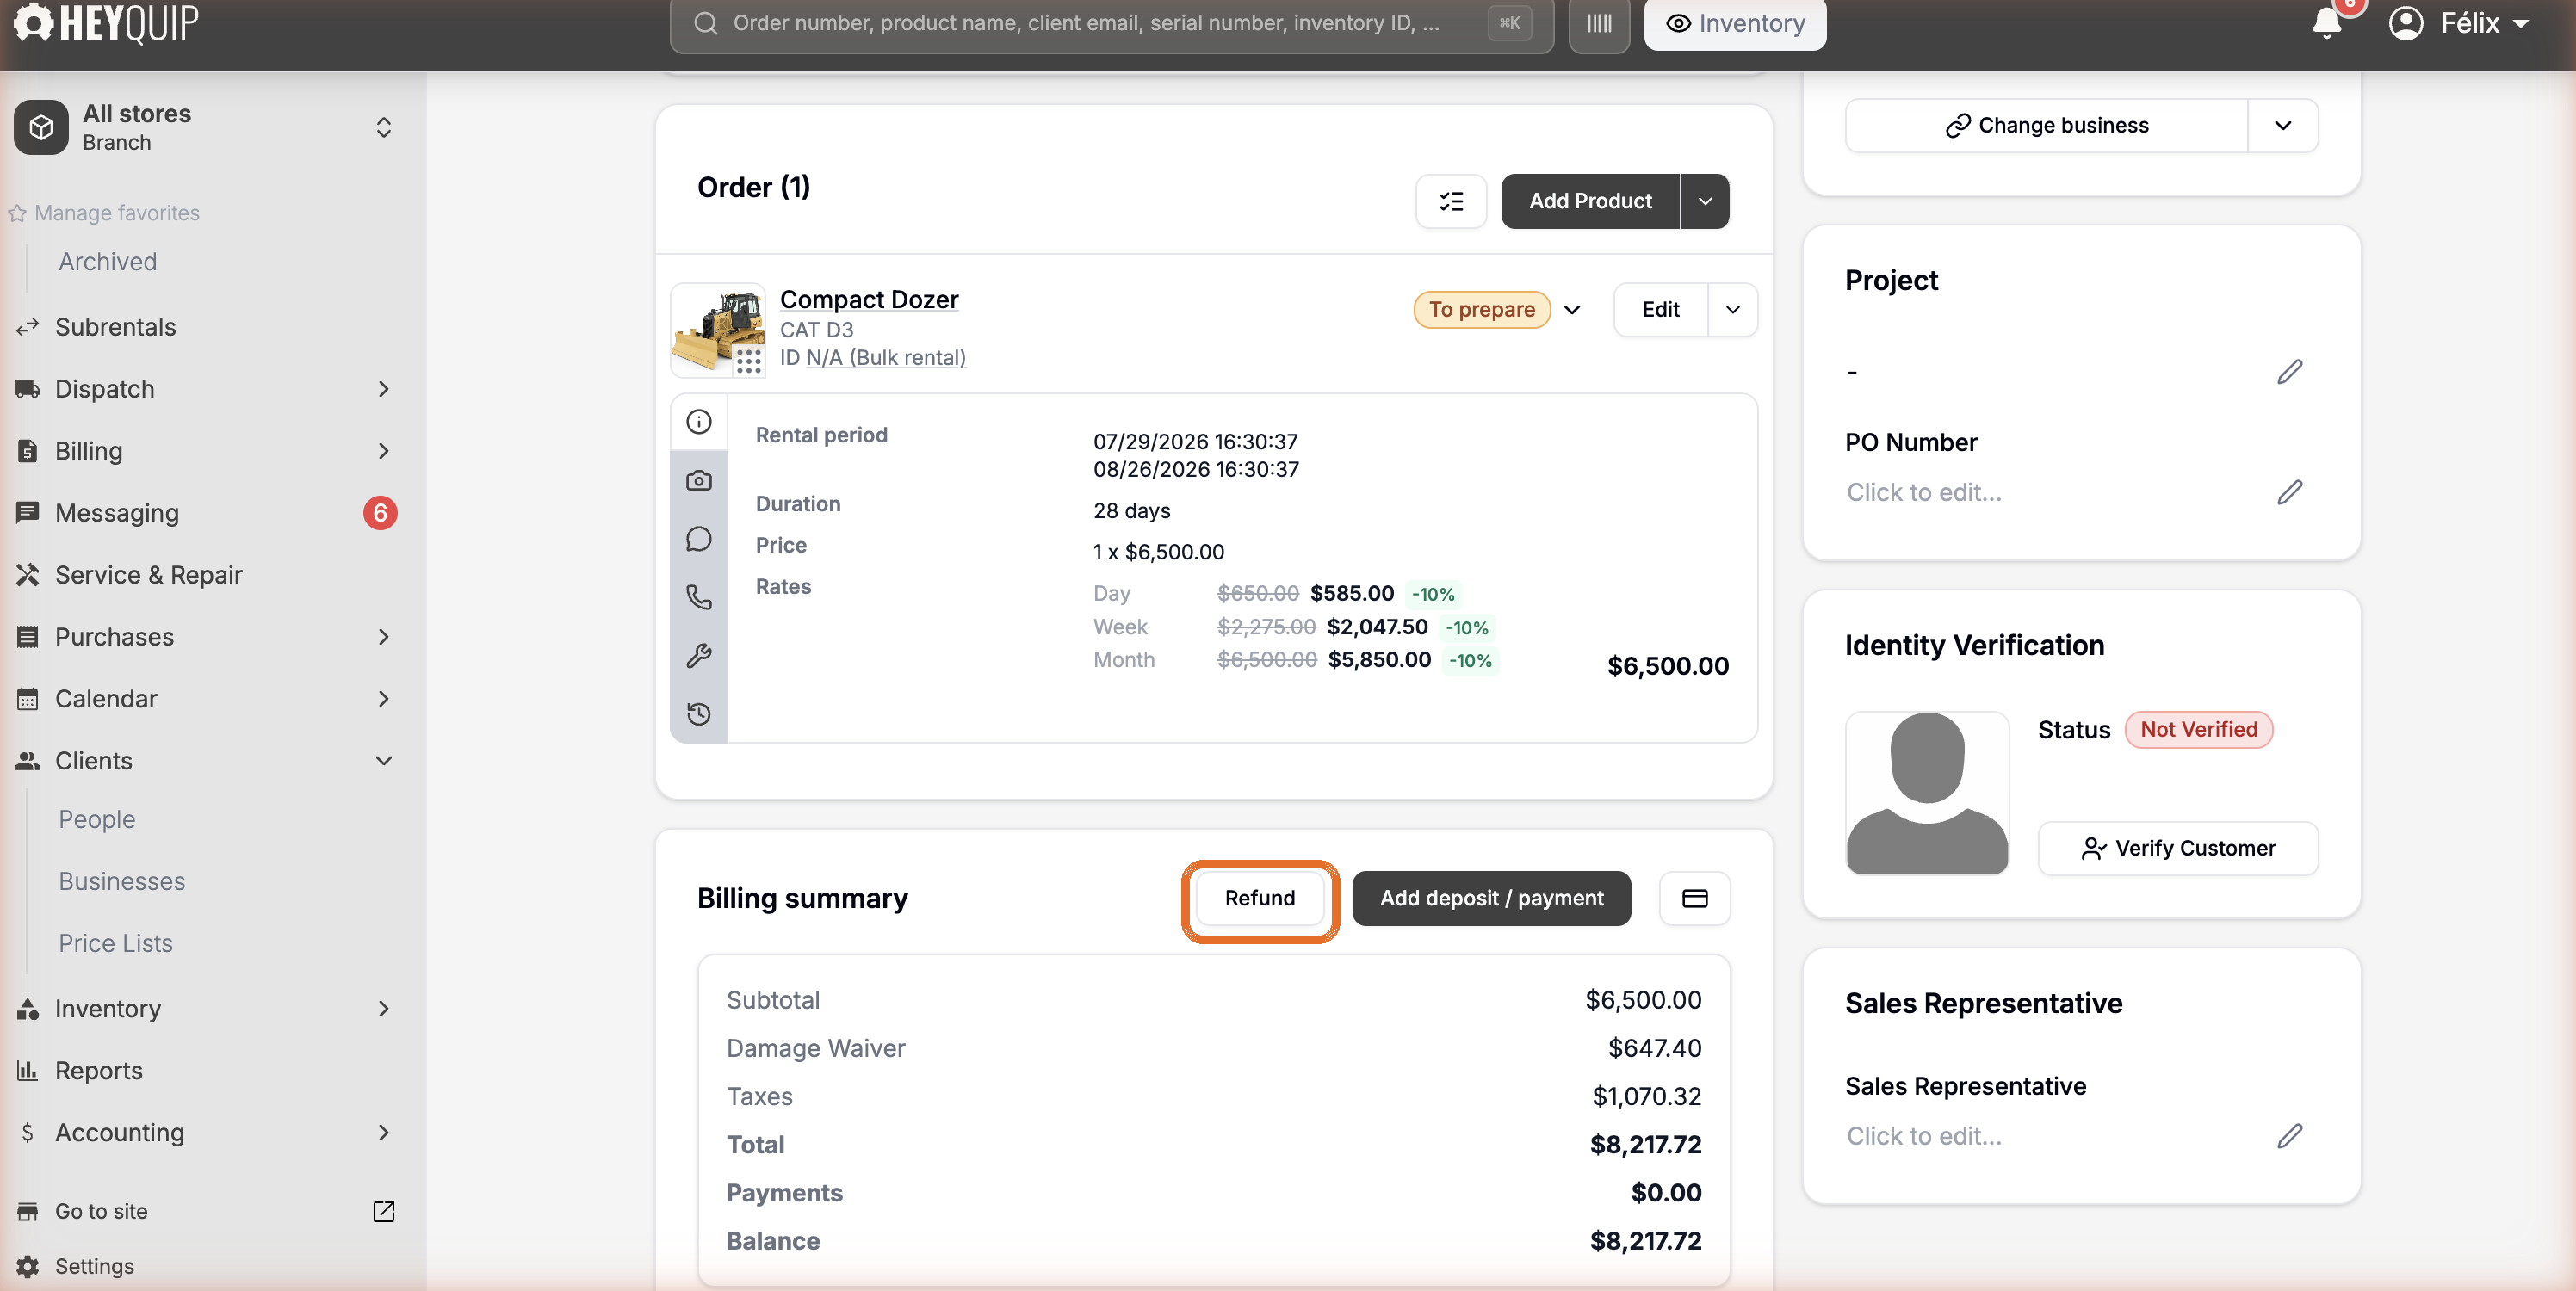Open the Félix user account menu
2576x1291 pixels.
(2460, 23)
